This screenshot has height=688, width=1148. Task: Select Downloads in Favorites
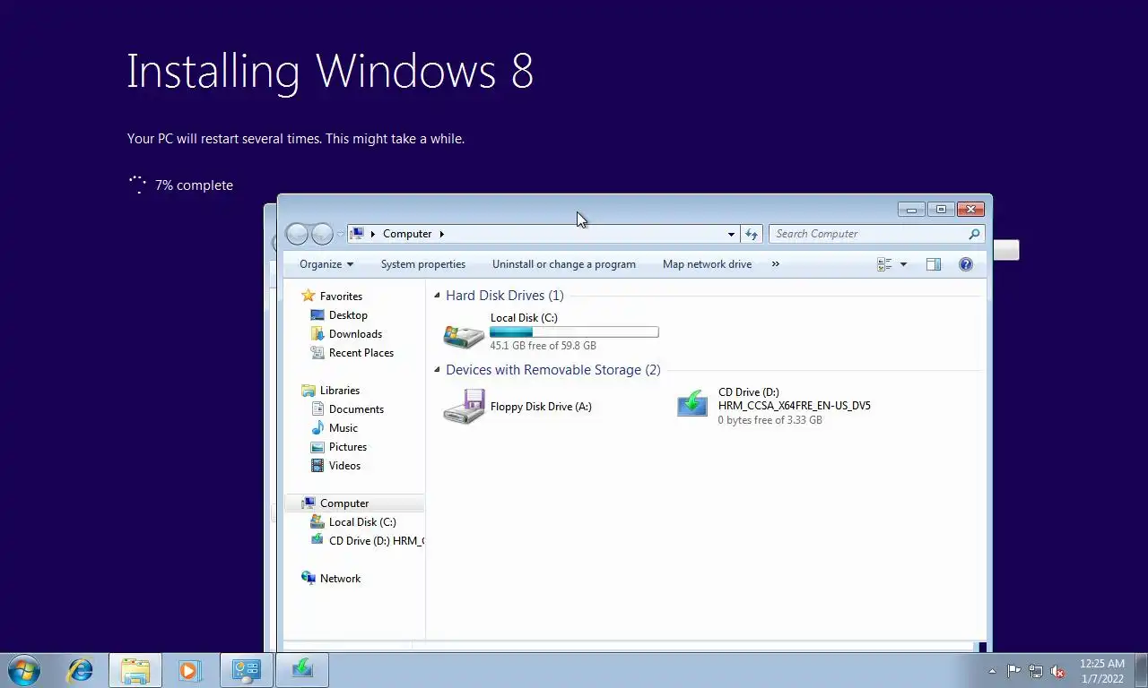click(355, 334)
